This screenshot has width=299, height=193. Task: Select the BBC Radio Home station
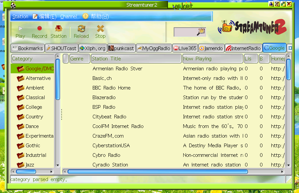(174, 88)
